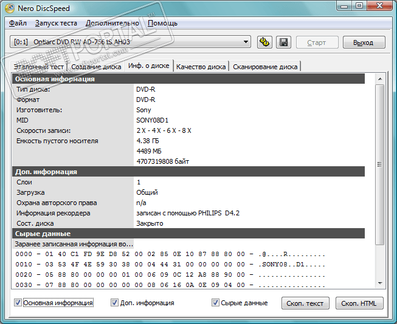397x324 pixels.
Task: Click the raw data row 0020
Action: pos(170,275)
